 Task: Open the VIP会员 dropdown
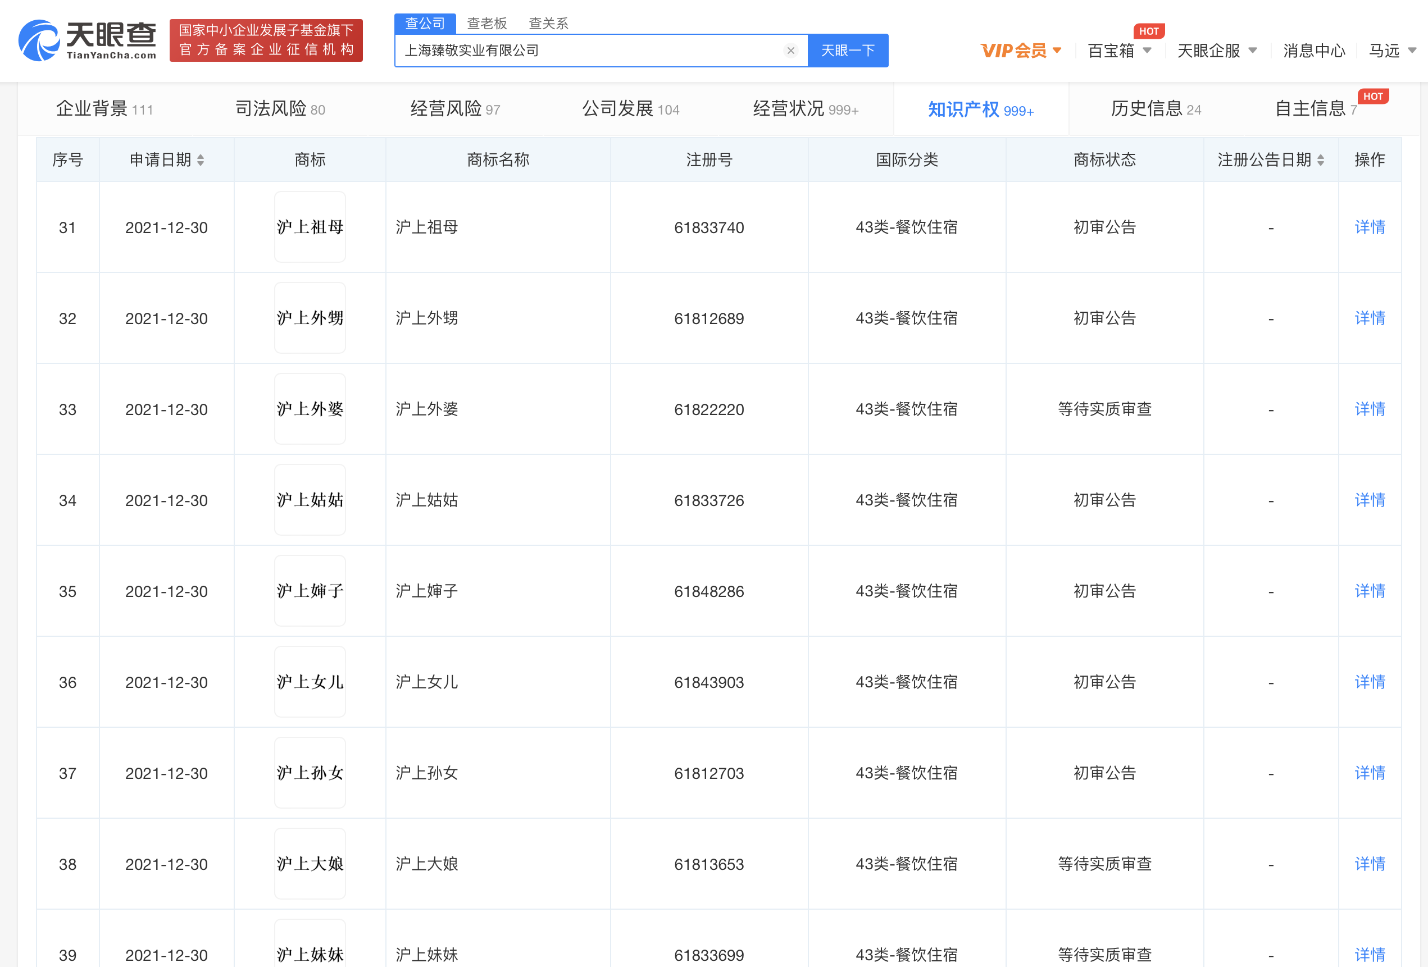(x=1020, y=51)
